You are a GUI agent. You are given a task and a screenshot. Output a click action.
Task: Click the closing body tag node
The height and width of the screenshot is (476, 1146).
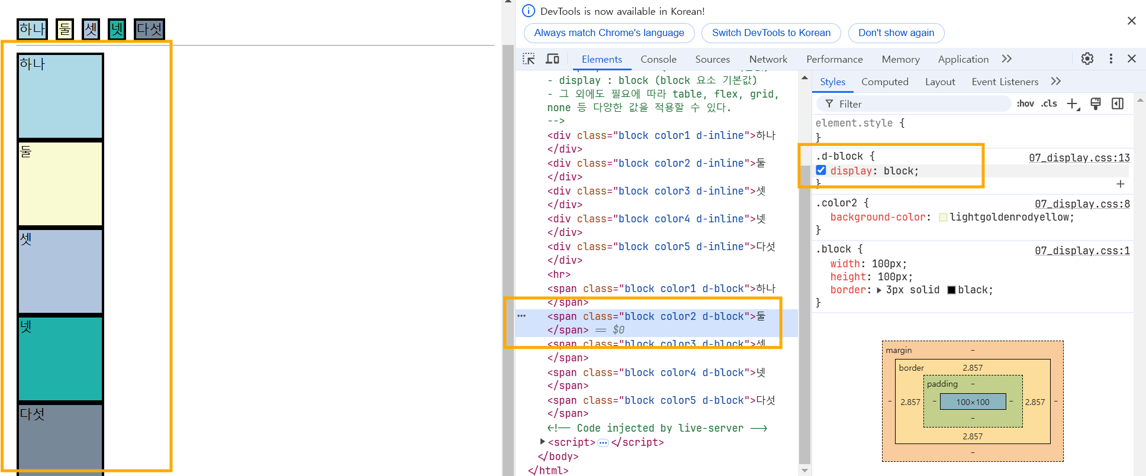(x=558, y=456)
